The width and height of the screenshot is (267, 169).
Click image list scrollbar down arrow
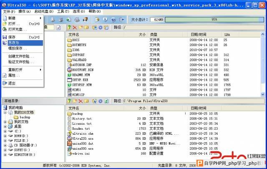(x=262, y=94)
